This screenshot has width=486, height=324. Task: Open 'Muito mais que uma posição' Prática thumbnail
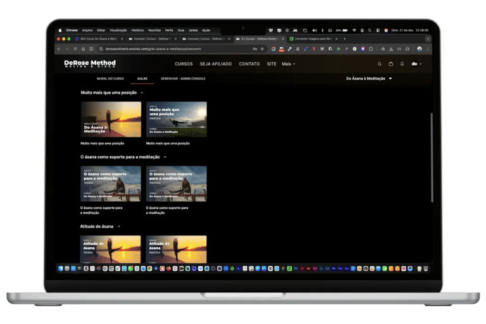pyautogui.click(x=177, y=120)
